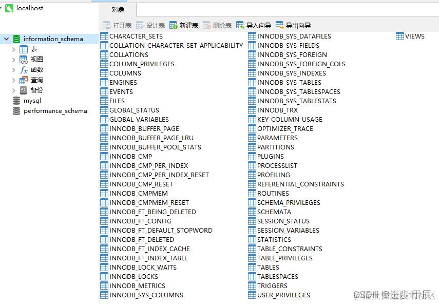Expand the 视图 views node

click(13, 60)
